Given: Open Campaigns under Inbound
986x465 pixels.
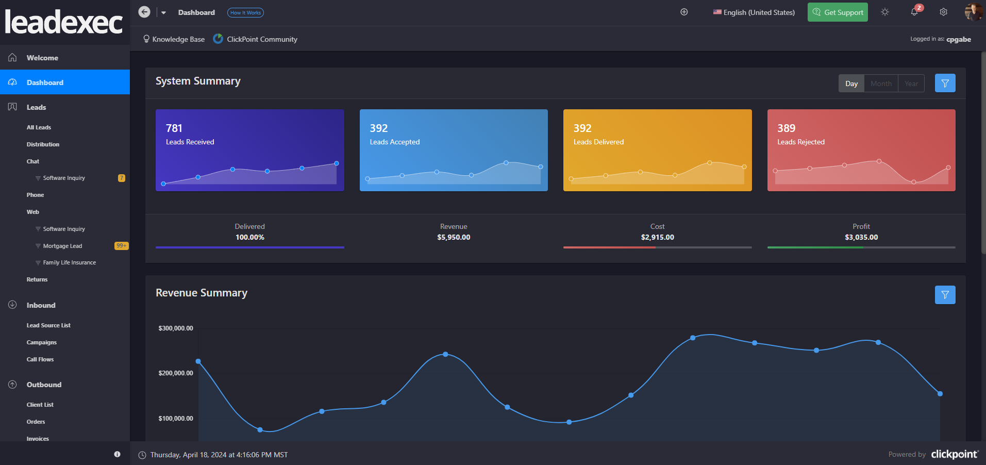Looking at the screenshot, I should [42, 342].
